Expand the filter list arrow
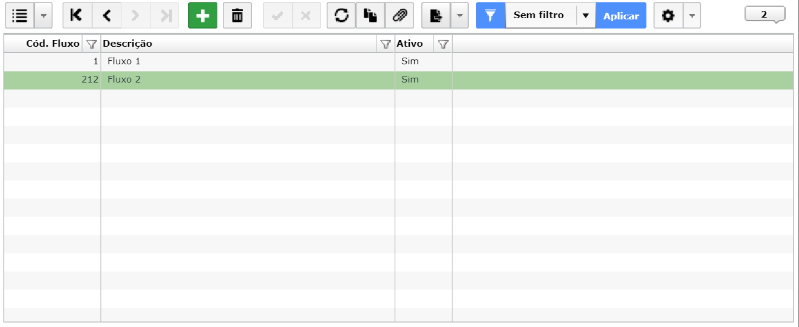 [x=585, y=16]
